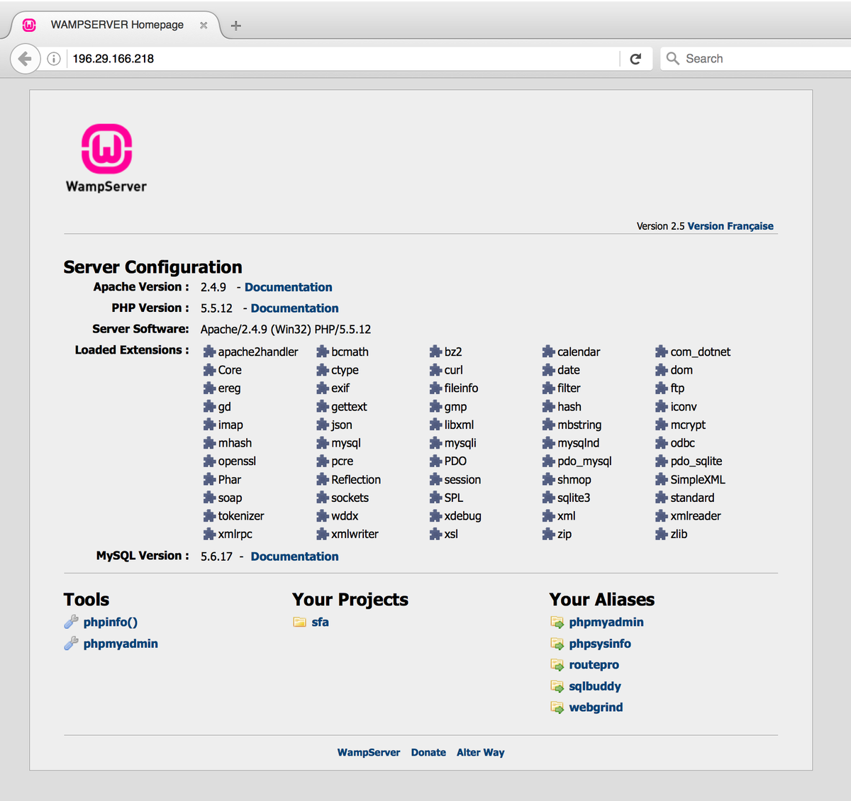Screen dimensions: 851x801
Task: Click the 'xmlwriter' extension text
Action: pos(355,534)
